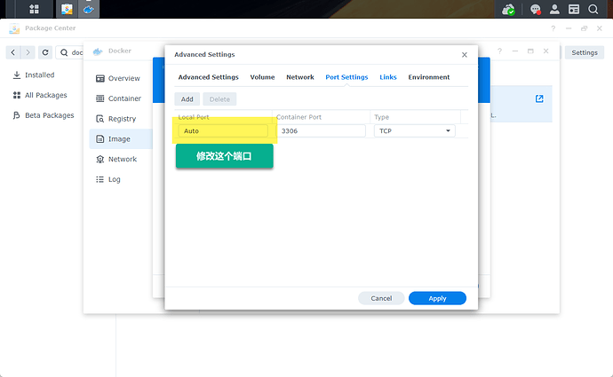Go forward in Package Center
The height and width of the screenshot is (377, 613).
point(28,52)
